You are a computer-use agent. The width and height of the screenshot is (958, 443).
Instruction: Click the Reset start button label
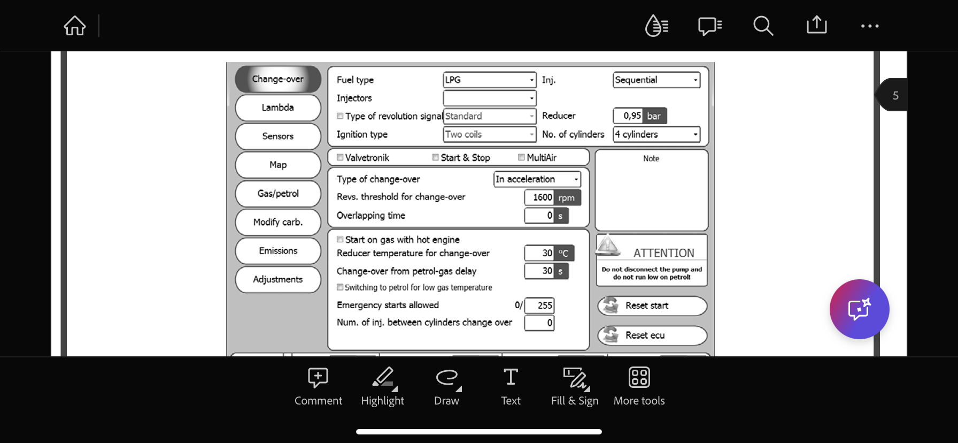click(647, 305)
